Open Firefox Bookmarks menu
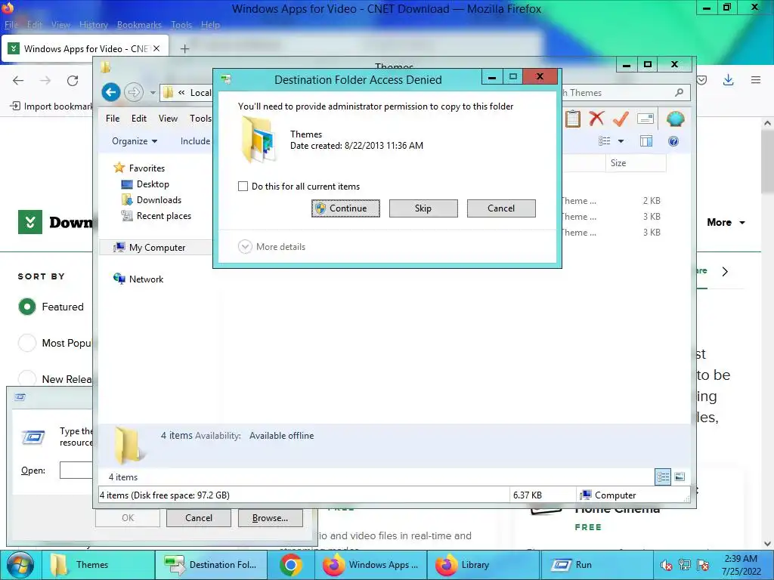The image size is (774, 580). (139, 25)
